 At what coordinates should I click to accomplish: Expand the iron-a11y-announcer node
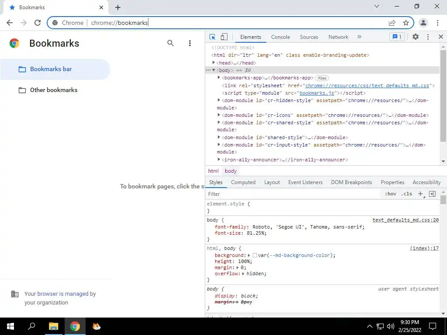[219, 160]
